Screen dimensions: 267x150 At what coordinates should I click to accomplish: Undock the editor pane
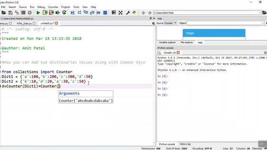[x=151, y=18]
